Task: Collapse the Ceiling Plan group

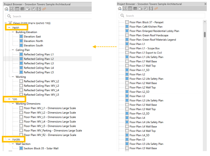Action: 13,50
